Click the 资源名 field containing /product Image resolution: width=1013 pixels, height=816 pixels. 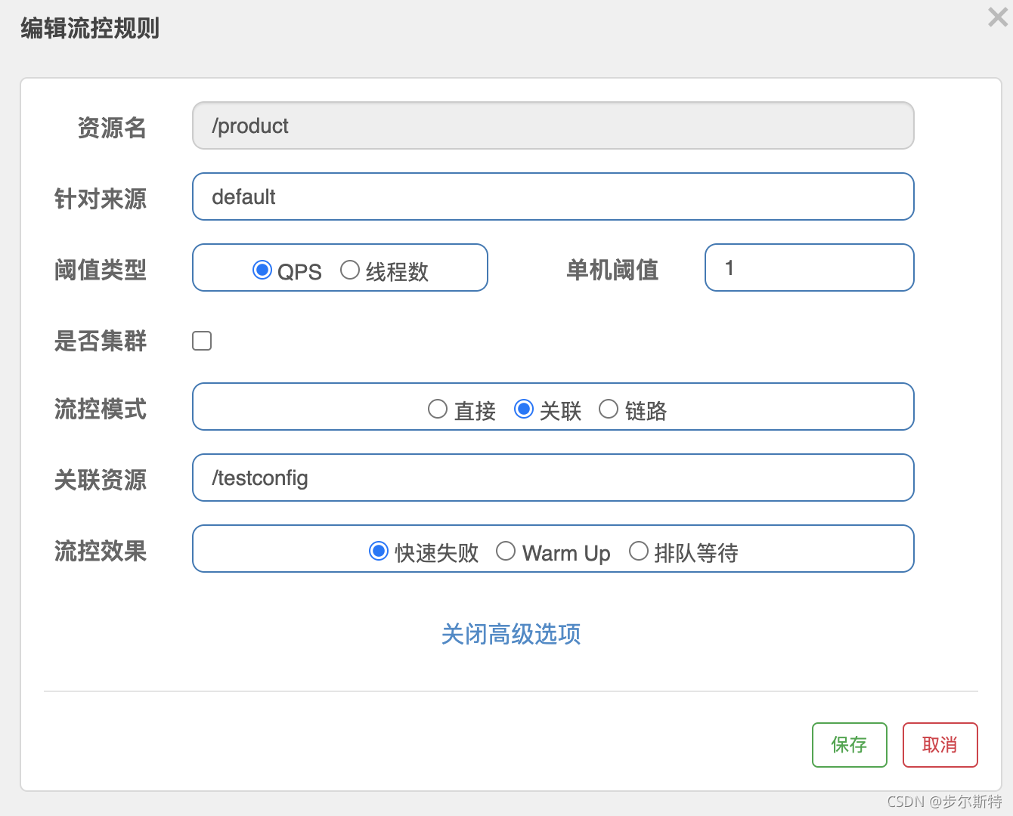(x=553, y=125)
